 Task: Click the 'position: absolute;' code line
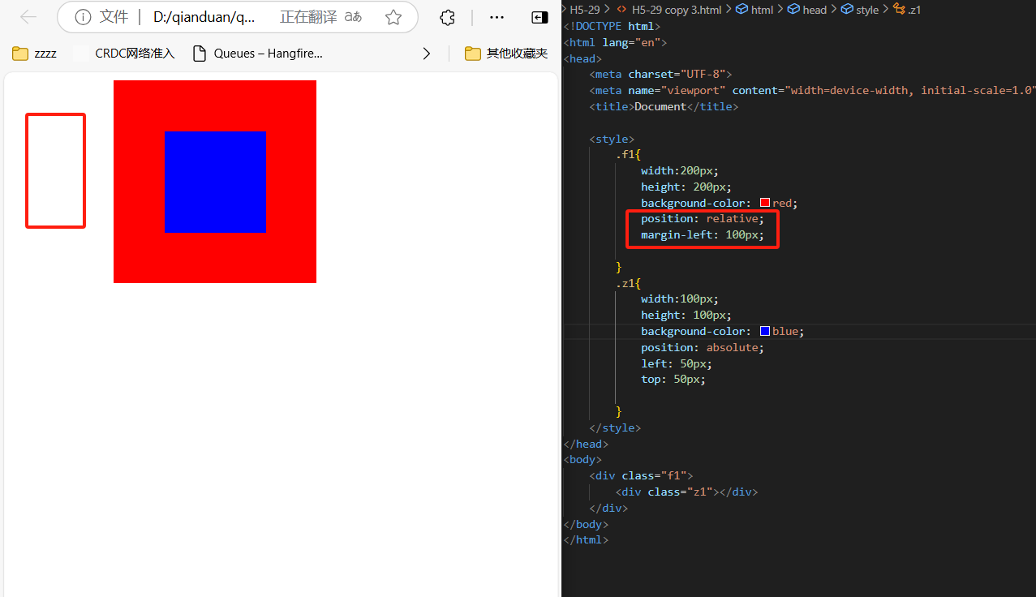click(703, 347)
